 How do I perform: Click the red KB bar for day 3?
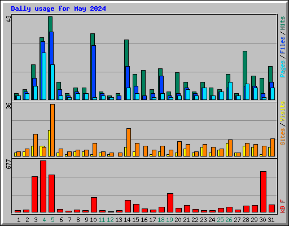pos(34,194)
